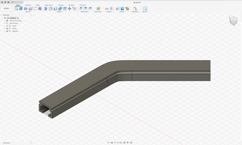
Task: Open the Configure dropdown menu
Action: (x=85, y=12)
